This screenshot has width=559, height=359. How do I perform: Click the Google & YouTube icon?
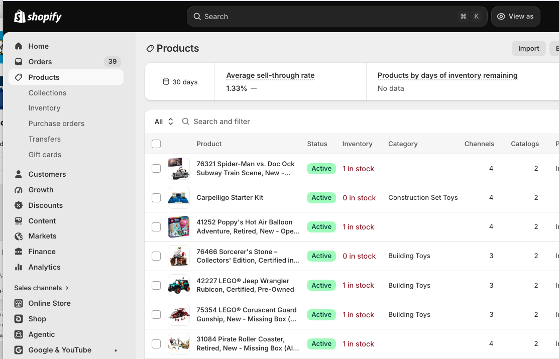tap(19, 350)
